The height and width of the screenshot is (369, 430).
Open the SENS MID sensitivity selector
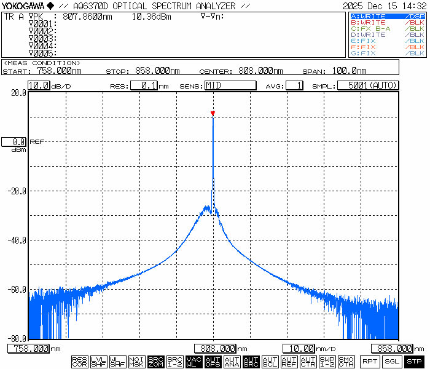tap(230, 85)
